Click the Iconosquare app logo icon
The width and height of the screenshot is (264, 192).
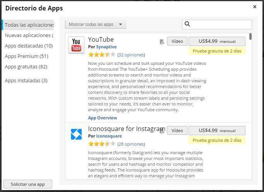coord(76,134)
